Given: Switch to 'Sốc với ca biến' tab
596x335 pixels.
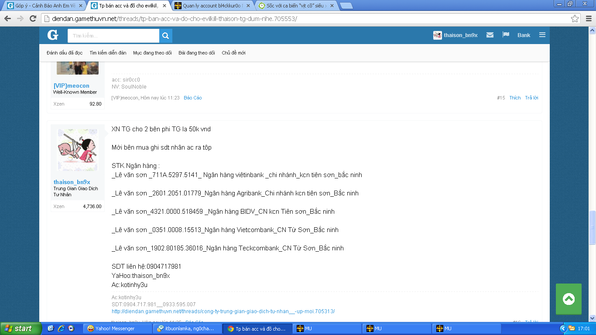Looking at the screenshot, I should click(296, 6).
